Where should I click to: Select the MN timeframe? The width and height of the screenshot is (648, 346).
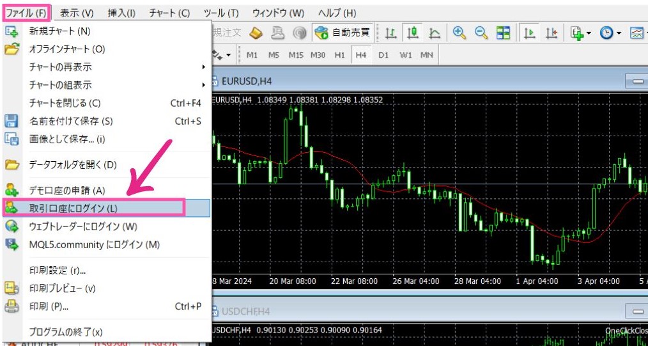[x=427, y=54]
